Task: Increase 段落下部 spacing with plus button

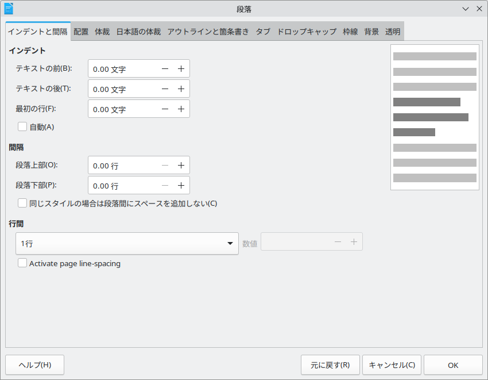Action: [x=181, y=186]
